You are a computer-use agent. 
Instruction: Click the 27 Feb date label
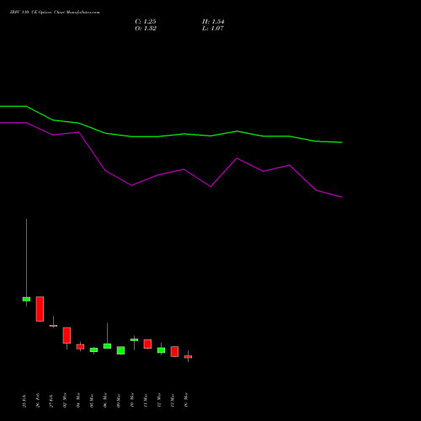click(51, 401)
